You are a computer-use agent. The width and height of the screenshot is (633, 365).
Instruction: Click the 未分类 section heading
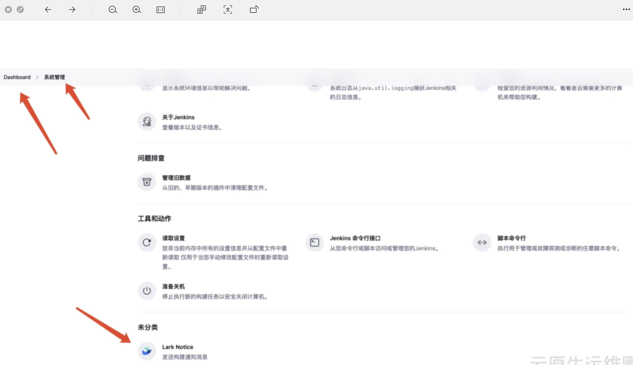click(148, 327)
